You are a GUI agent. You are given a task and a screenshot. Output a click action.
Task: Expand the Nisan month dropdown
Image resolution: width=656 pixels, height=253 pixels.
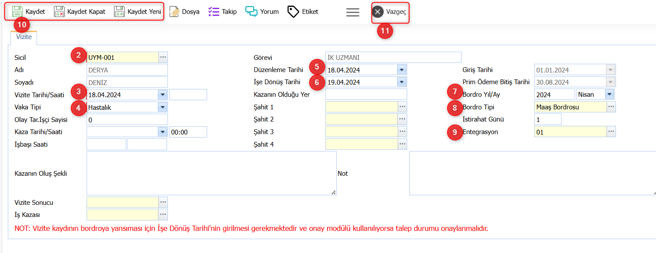(609, 94)
